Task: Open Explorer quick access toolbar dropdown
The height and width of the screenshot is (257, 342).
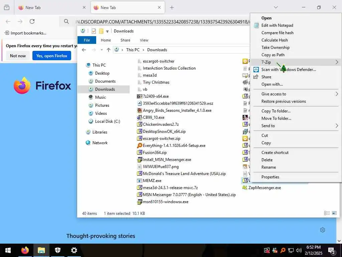Action: pyautogui.click(x=107, y=31)
